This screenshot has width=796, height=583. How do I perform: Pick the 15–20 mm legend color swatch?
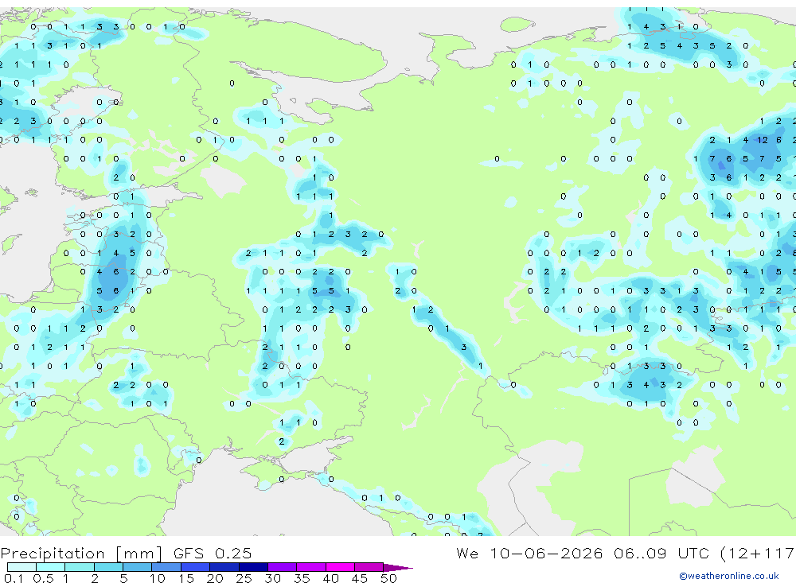click(x=195, y=567)
